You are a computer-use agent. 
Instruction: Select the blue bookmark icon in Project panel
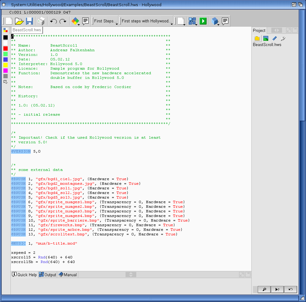coord(275,38)
